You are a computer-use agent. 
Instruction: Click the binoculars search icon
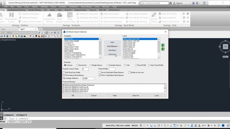click(x=170, y=3)
